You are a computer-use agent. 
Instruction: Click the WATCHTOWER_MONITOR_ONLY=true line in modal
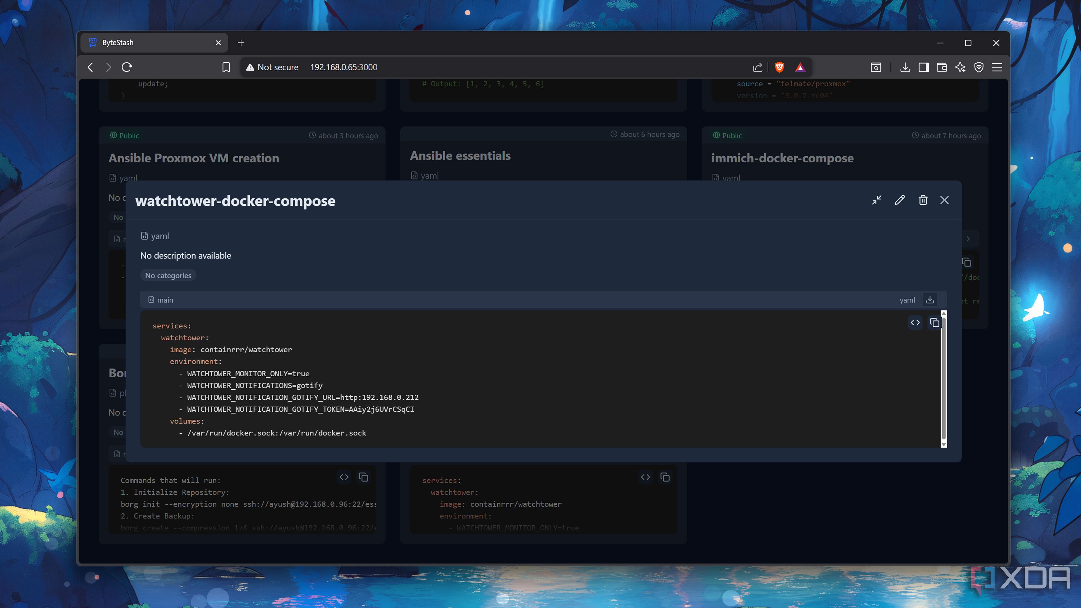[244, 374]
